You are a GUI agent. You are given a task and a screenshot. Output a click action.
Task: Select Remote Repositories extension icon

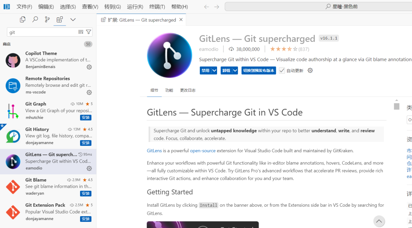[x=13, y=86]
